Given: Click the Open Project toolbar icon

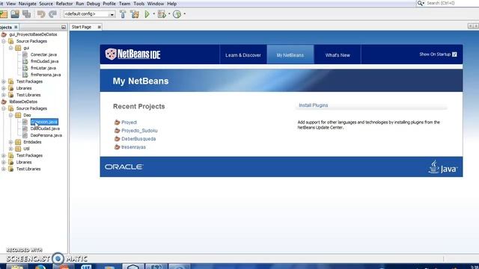Looking at the screenshot, I should point(15,14).
